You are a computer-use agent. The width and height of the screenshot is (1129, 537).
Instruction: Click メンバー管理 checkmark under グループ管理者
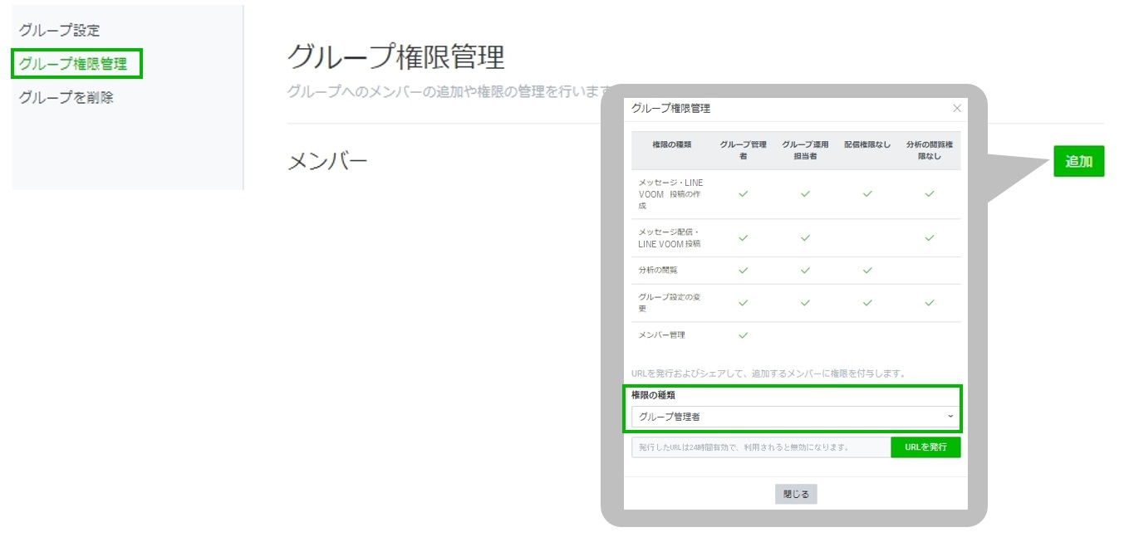click(744, 335)
